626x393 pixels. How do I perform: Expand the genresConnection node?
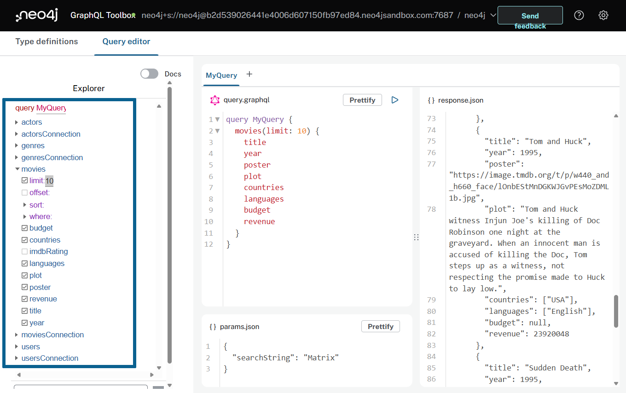click(17, 157)
